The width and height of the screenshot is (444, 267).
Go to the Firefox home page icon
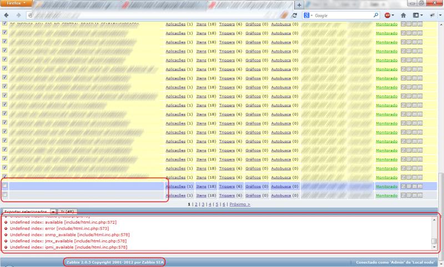click(x=403, y=16)
